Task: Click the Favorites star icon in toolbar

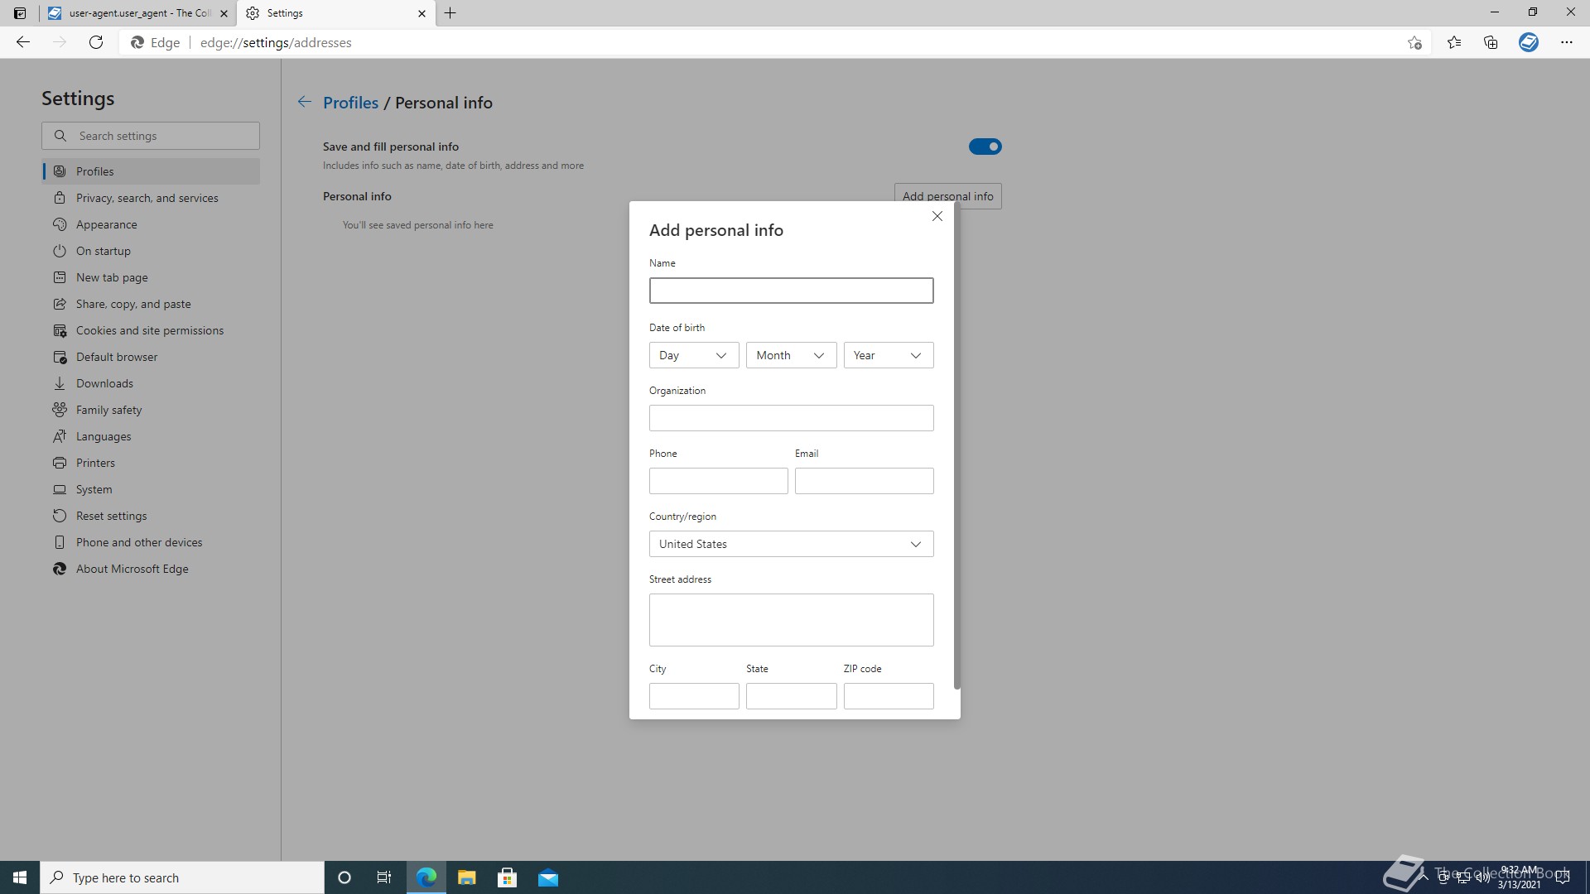Action: (1454, 42)
